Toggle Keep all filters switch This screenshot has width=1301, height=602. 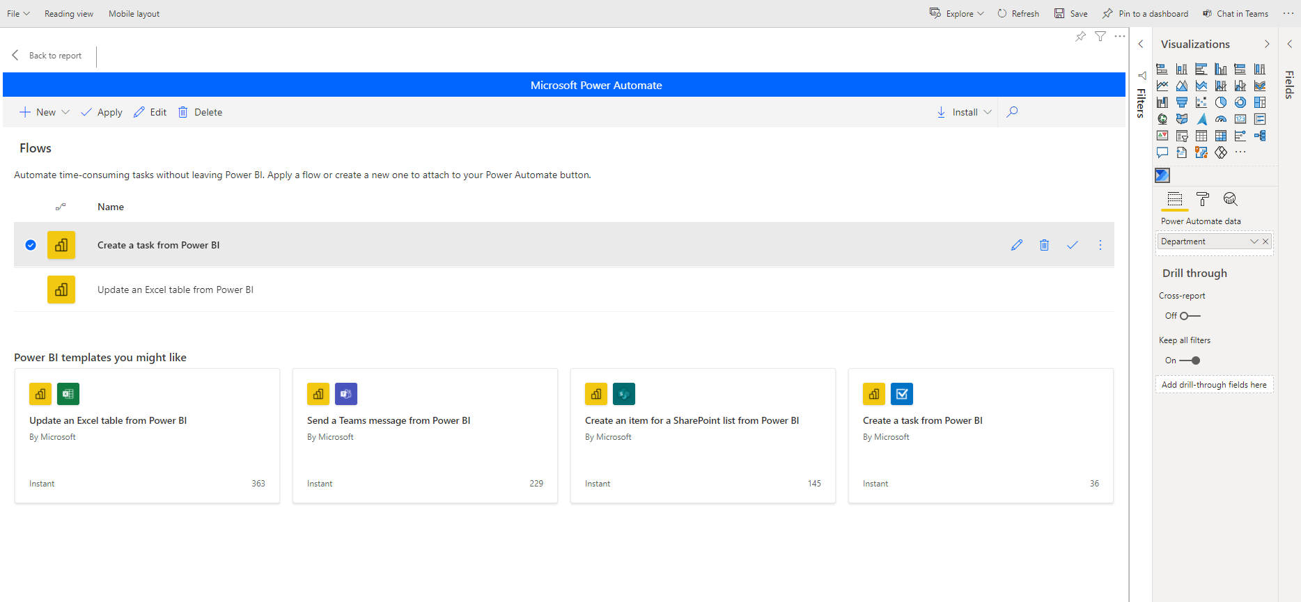pos(1190,361)
